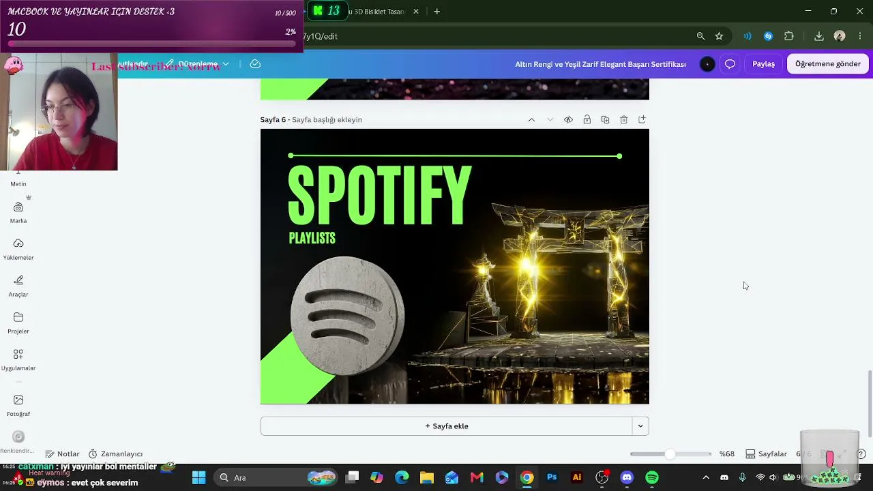Screen dimensions: 873x491
Task: Click the %68 zoom percentage
Action: coord(727,454)
